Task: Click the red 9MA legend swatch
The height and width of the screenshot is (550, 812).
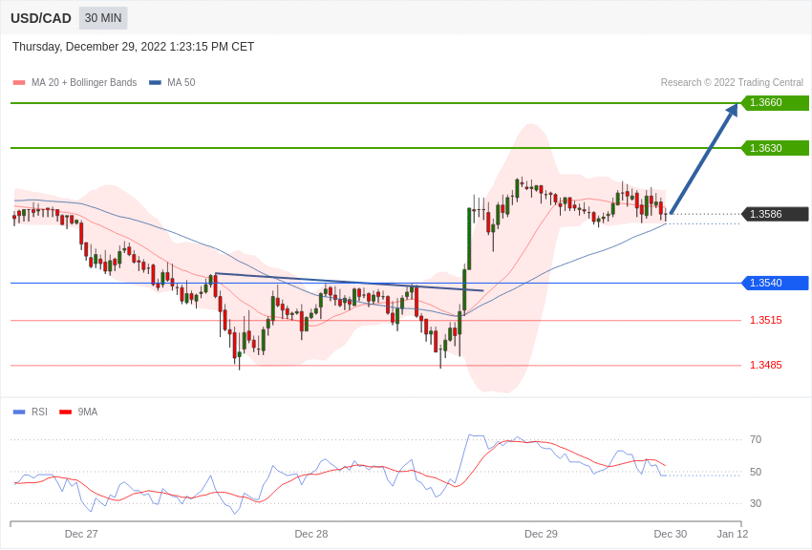Action: coord(65,412)
